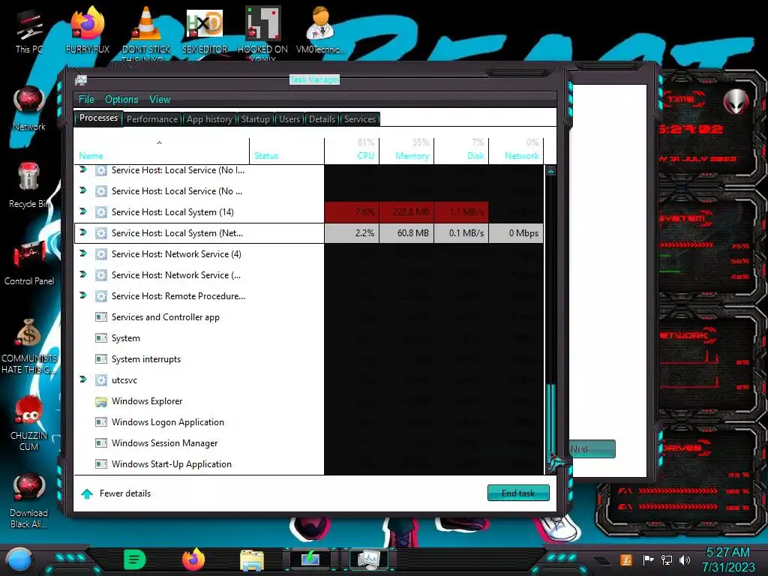Open the HOOKED ON XONIX shortcut
This screenshot has height=576, width=768.
coord(263,31)
